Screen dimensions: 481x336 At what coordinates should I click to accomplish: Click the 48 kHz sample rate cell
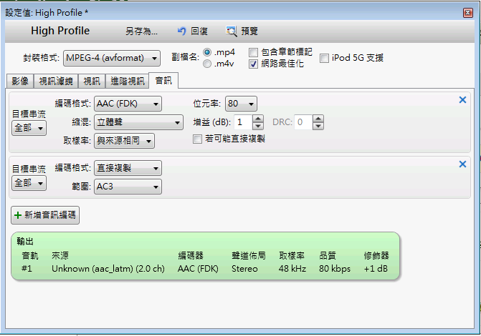[292, 269]
